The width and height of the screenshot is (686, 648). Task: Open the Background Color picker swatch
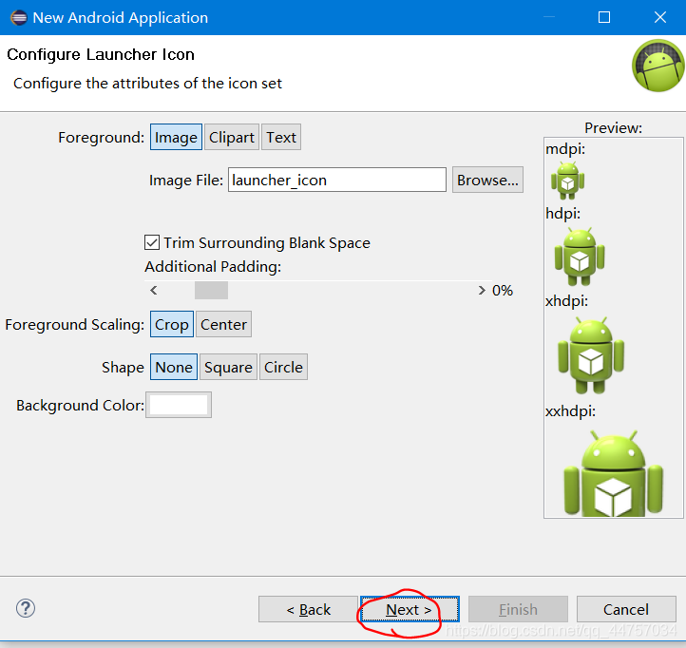[x=179, y=405]
